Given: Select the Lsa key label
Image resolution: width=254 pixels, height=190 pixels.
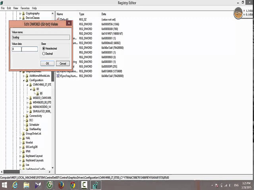Looking at the screenshot, I should (x=27, y=165).
